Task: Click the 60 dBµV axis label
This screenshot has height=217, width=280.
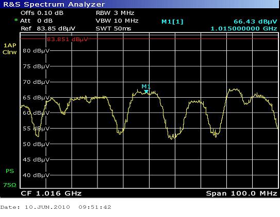Action: 36,113
